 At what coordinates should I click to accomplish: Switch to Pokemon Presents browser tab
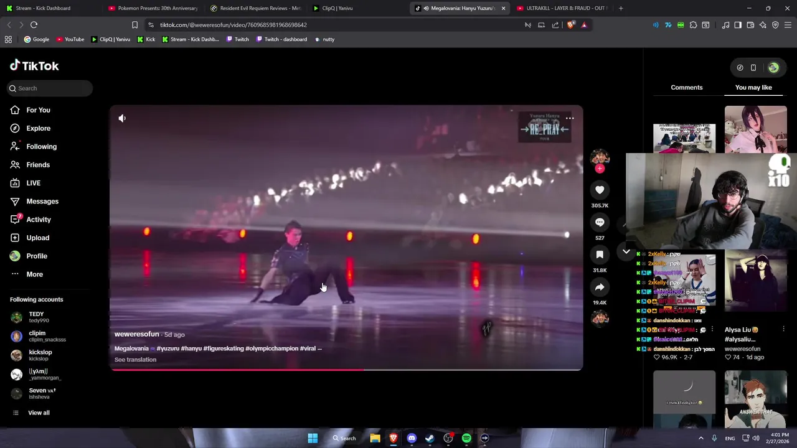point(154,8)
